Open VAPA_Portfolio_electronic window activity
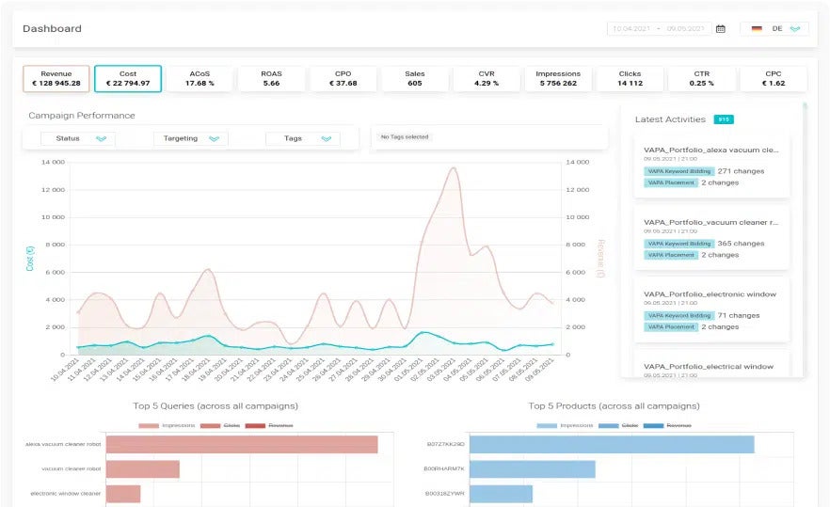The image size is (830, 507). click(710, 294)
